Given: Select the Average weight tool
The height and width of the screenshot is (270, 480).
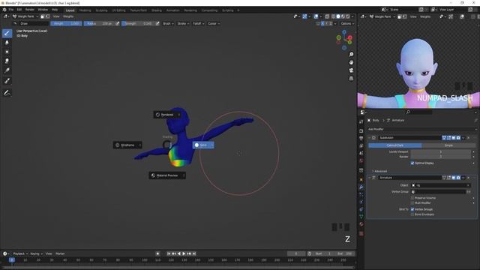Looking at the screenshot, I should click(7, 52).
